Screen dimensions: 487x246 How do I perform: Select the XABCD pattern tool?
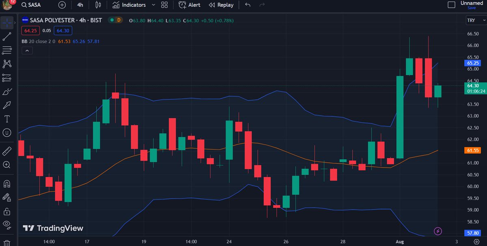coord(7,64)
